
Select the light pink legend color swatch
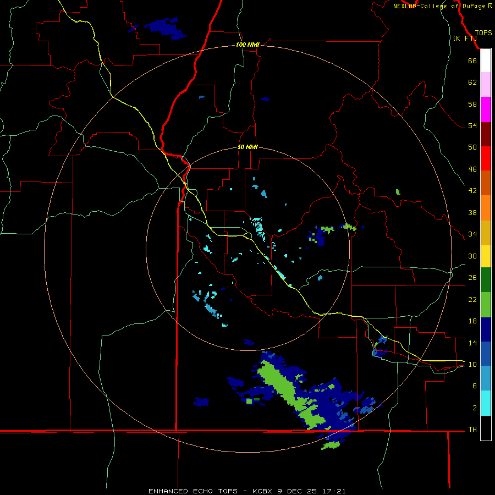[486, 85]
